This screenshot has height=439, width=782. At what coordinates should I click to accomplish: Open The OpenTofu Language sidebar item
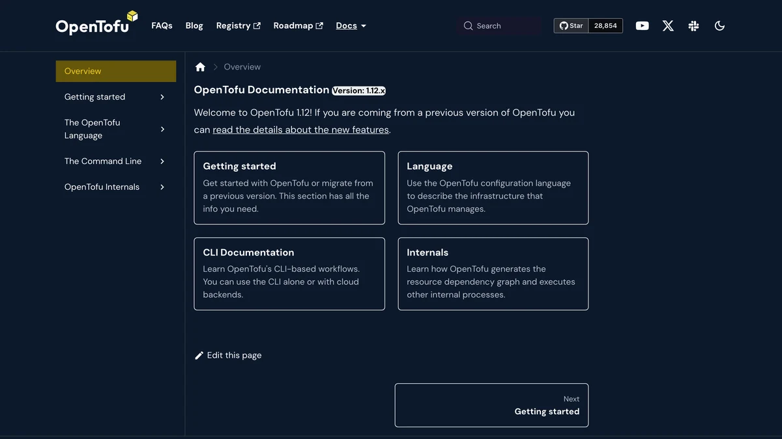pyautogui.click(x=93, y=129)
